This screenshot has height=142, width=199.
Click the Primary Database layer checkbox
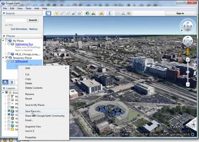coord(6,92)
